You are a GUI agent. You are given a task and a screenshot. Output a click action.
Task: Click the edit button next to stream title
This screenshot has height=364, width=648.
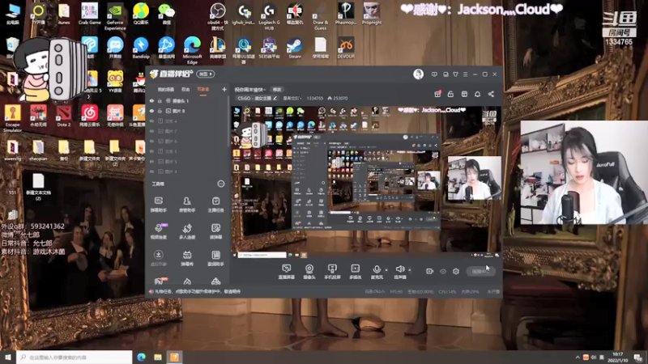(277, 90)
